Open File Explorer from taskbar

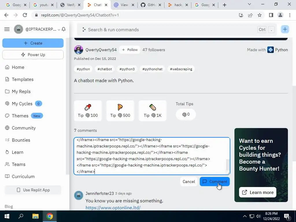[35, 216]
